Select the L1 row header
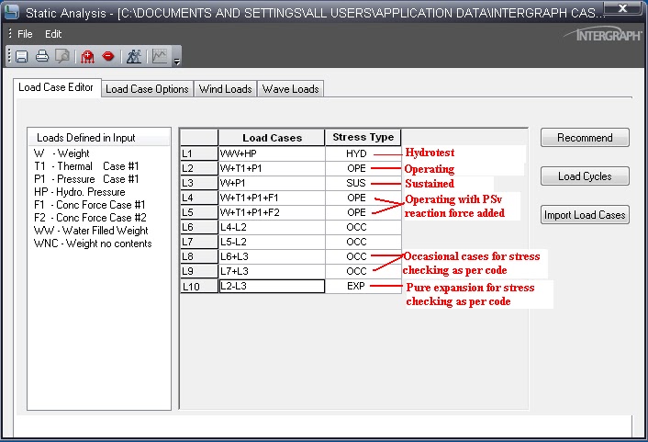The width and height of the screenshot is (648, 442). [x=199, y=153]
